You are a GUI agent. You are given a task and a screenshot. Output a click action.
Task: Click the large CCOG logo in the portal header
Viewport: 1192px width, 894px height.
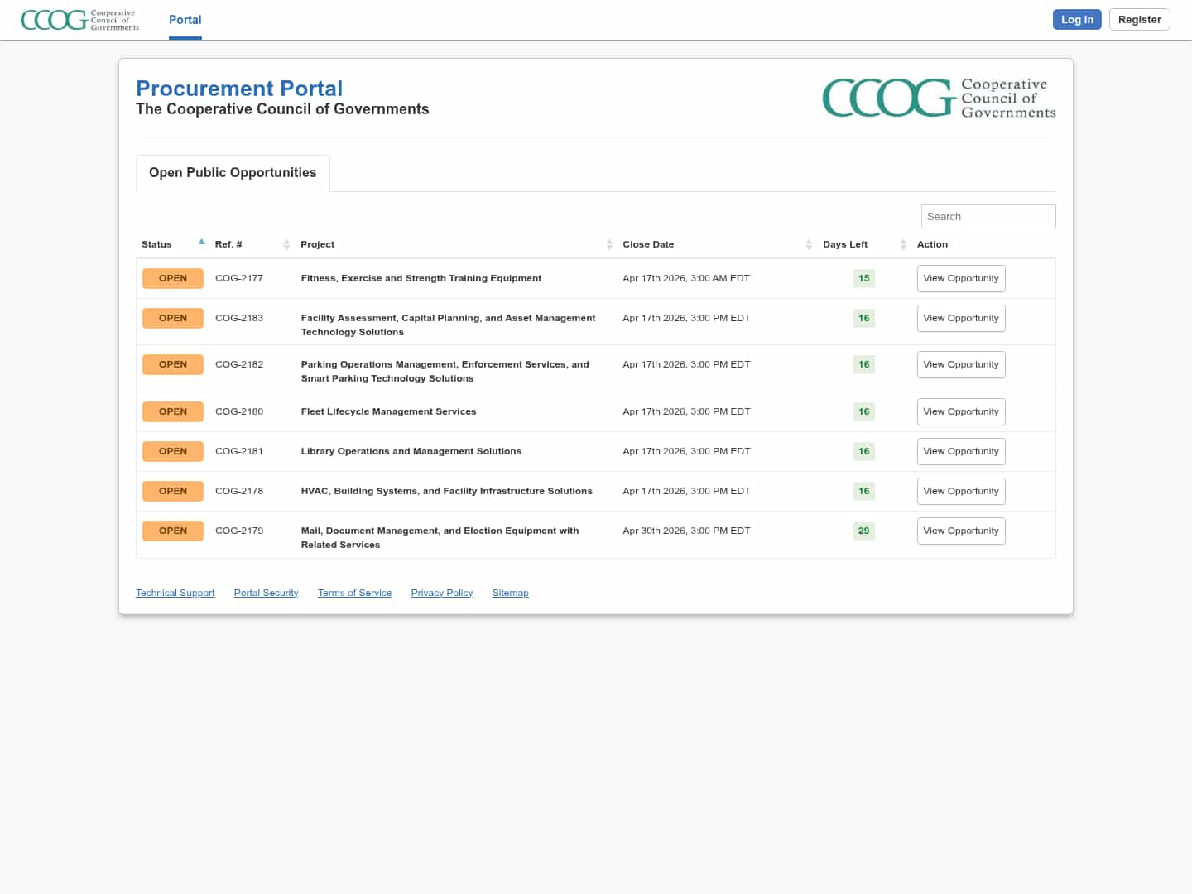click(939, 99)
